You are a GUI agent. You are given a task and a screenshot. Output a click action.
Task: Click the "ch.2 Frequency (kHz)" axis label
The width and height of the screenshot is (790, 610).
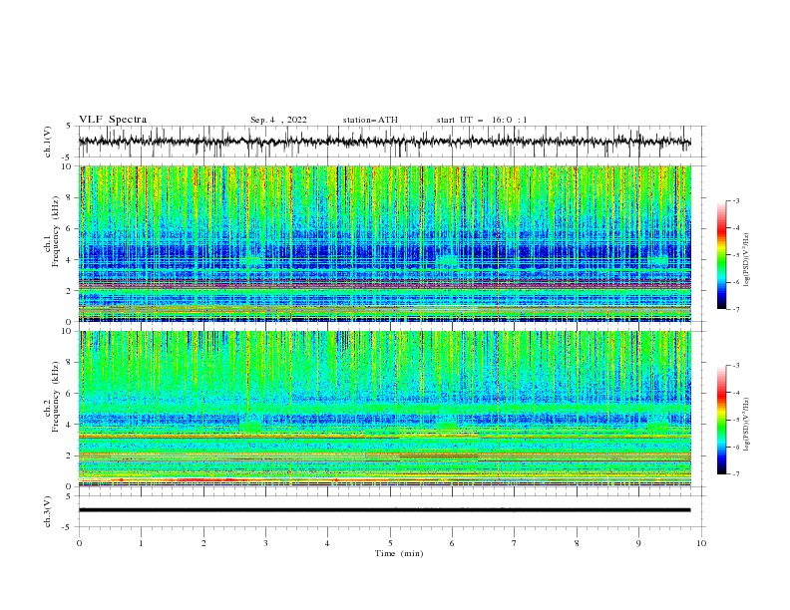[51, 397]
